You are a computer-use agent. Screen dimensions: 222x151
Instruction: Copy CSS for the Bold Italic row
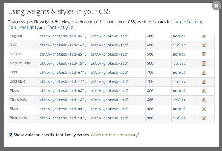(204, 82)
